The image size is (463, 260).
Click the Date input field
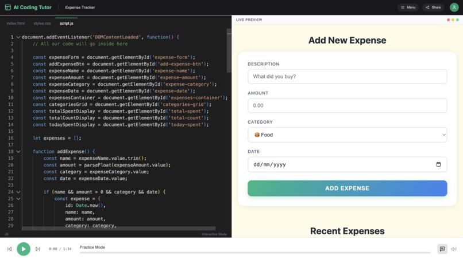tap(347, 164)
